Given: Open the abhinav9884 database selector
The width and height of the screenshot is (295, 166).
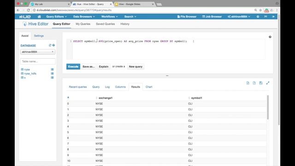Looking at the screenshot, I should [x=38, y=52].
